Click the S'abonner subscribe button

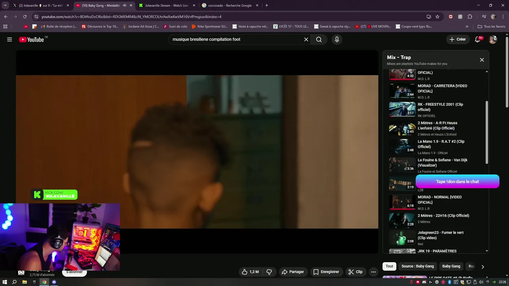tap(74, 272)
